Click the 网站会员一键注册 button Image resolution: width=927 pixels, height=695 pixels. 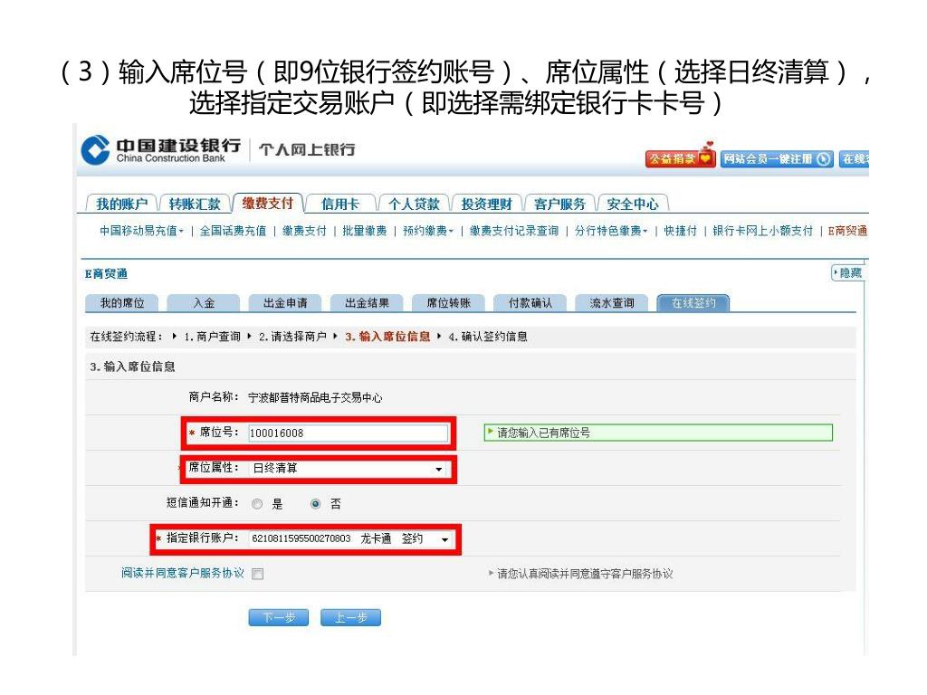tap(776, 159)
